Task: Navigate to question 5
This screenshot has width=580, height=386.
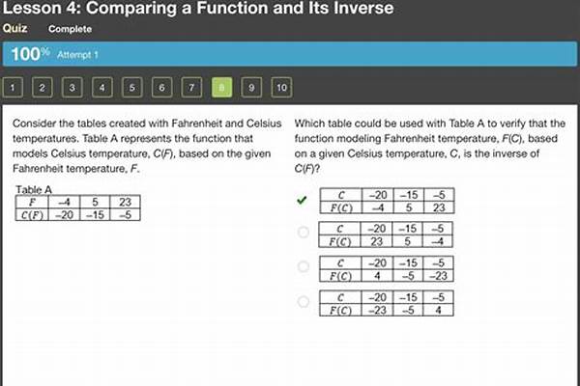Action: click(x=132, y=88)
